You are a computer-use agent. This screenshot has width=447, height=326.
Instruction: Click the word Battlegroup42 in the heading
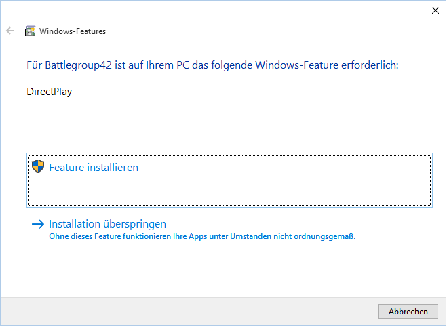point(79,65)
